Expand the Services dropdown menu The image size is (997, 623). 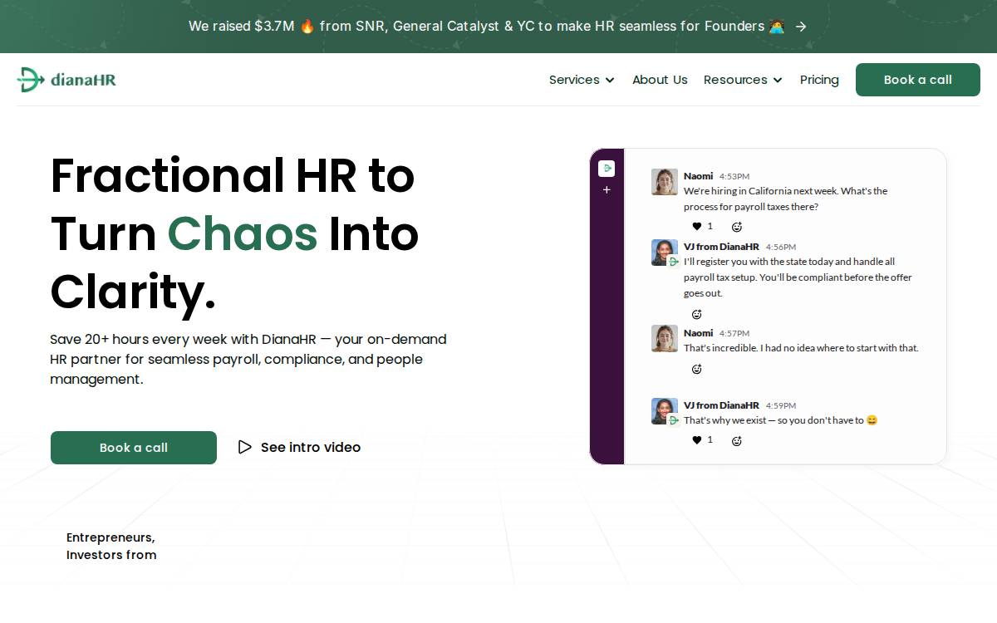(x=582, y=80)
